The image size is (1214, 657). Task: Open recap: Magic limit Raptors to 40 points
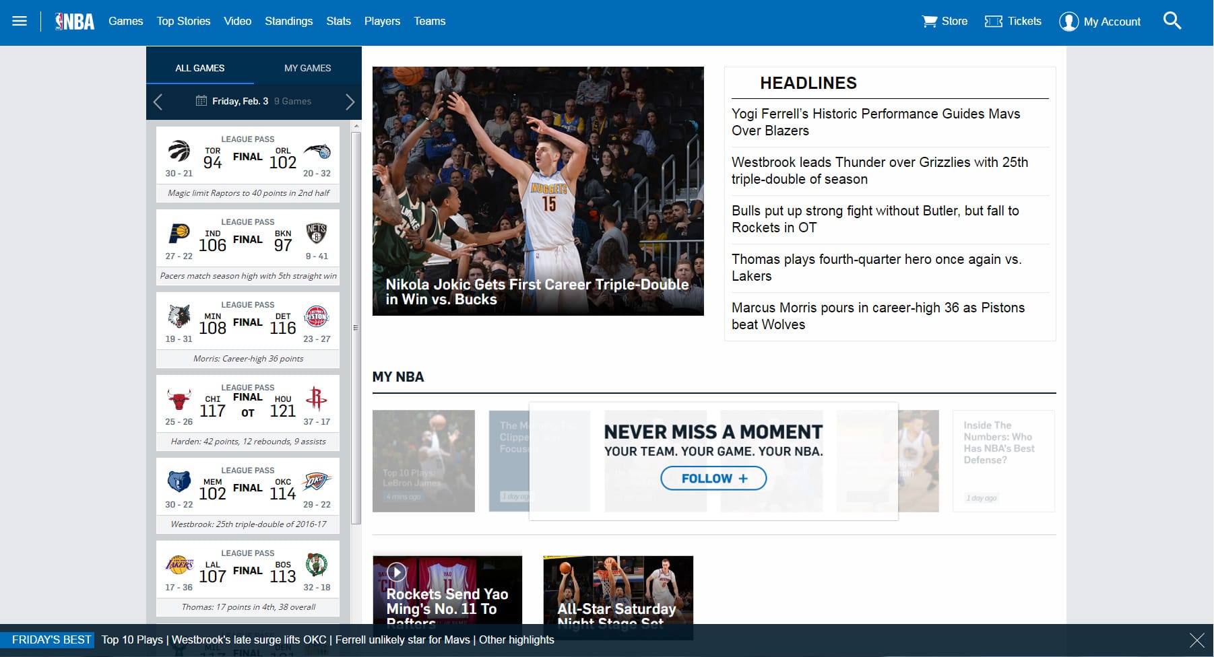[249, 193]
